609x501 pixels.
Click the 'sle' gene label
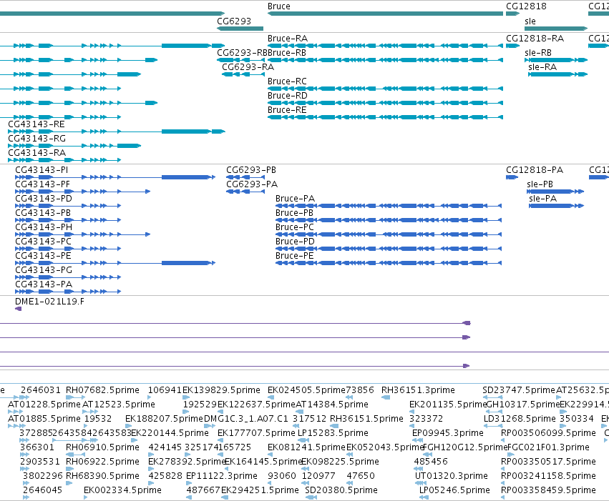[x=530, y=21]
